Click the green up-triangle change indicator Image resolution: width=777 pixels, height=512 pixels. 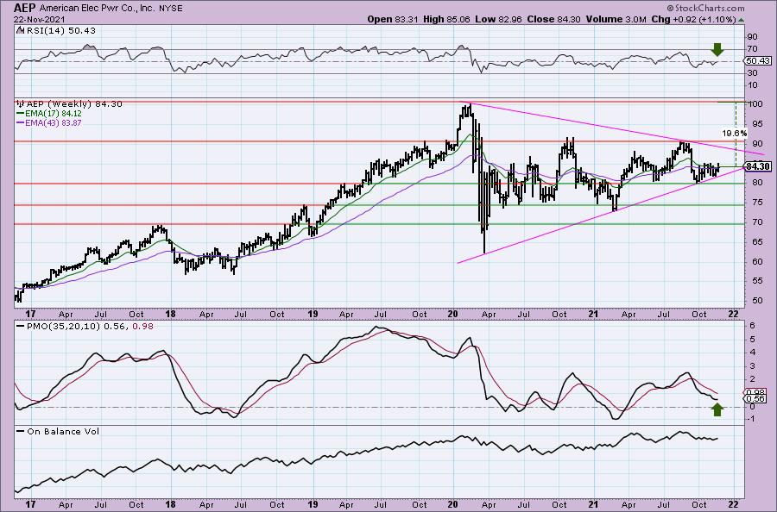741,20
